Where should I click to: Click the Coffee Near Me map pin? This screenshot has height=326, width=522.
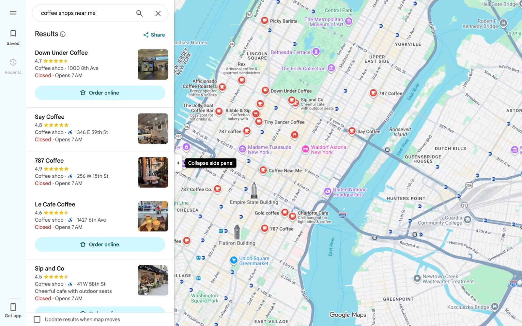point(263,170)
